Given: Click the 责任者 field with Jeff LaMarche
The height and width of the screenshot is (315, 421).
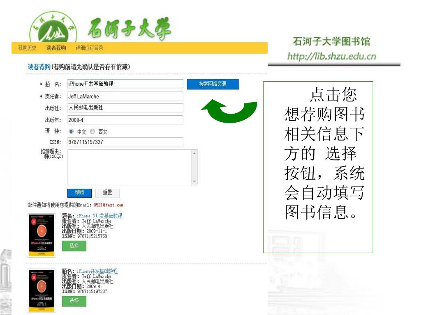Looking at the screenshot, I should pos(125,96).
